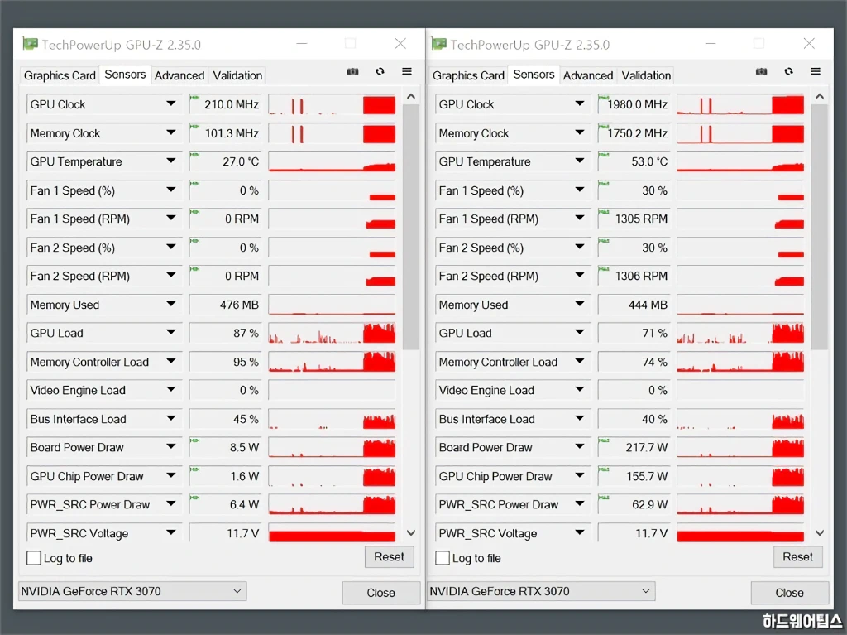Click the 476 MB Memory Used value

(239, 305)
